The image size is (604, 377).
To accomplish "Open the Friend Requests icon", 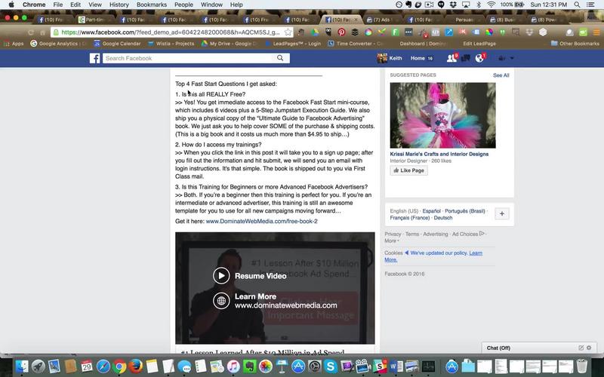I will pyautogui.click(x=451, y=58).
